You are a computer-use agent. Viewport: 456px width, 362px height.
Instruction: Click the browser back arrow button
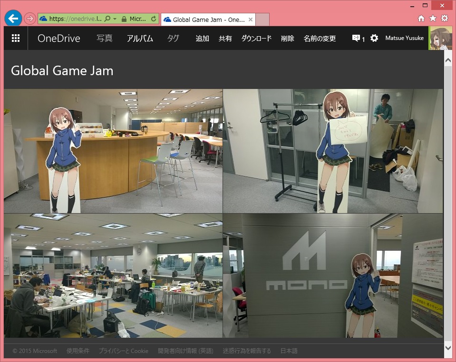13,19
